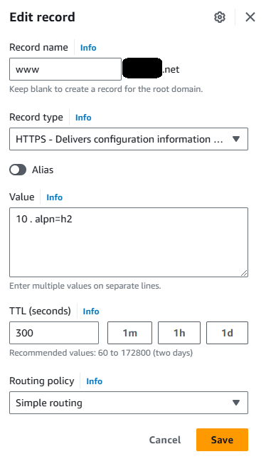Set TTL with the 1d button

[227, 333]
